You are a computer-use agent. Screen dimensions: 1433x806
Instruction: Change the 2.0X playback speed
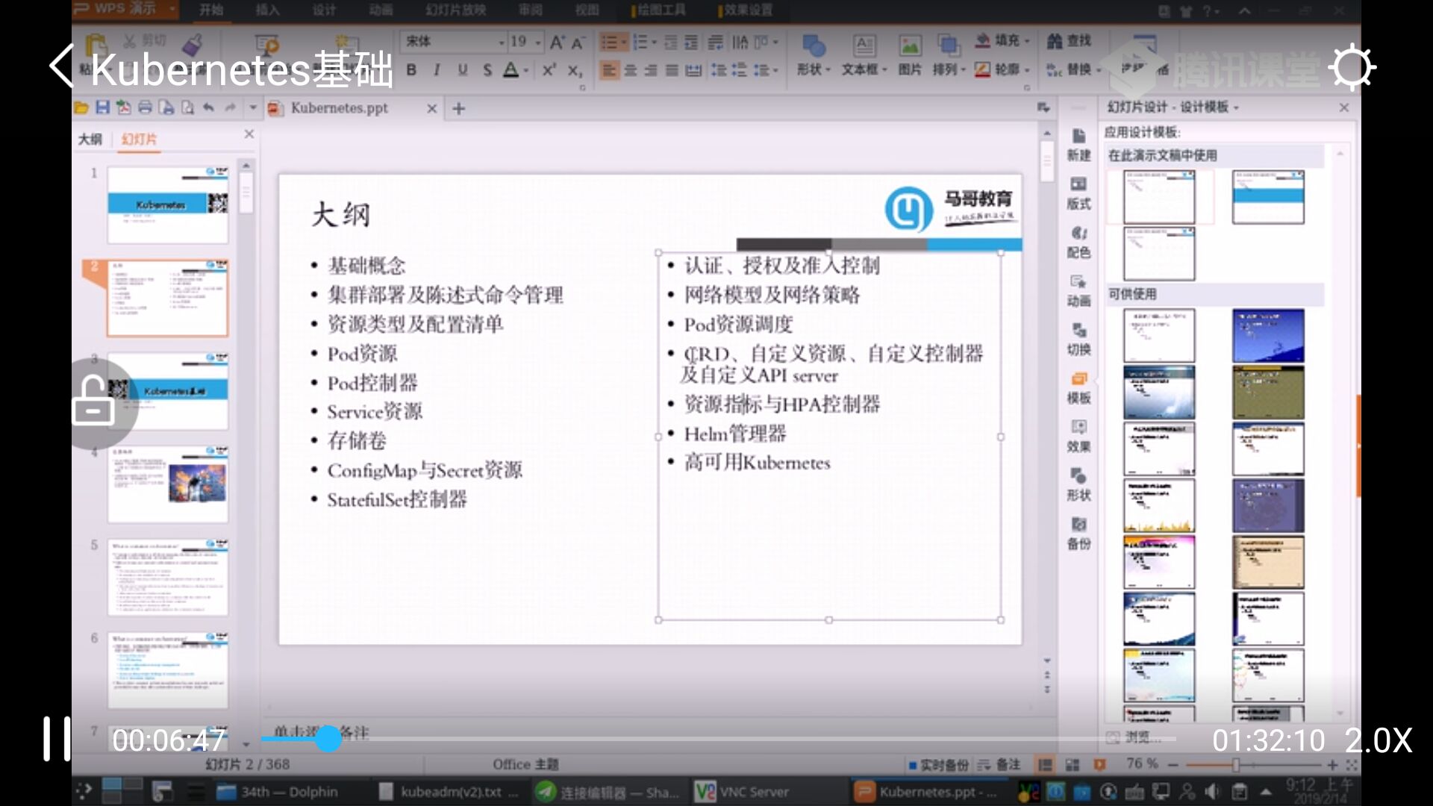coord(1378,740)
